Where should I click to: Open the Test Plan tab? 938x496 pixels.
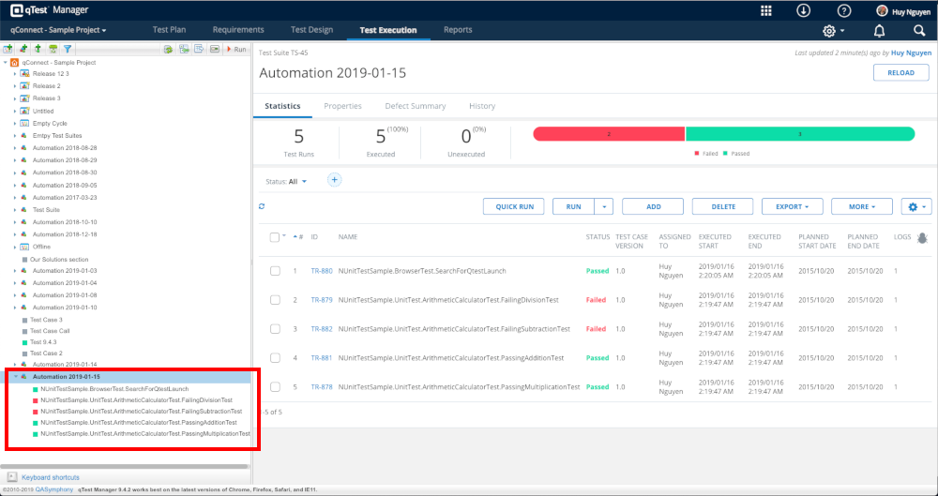(x=169, y=30)
